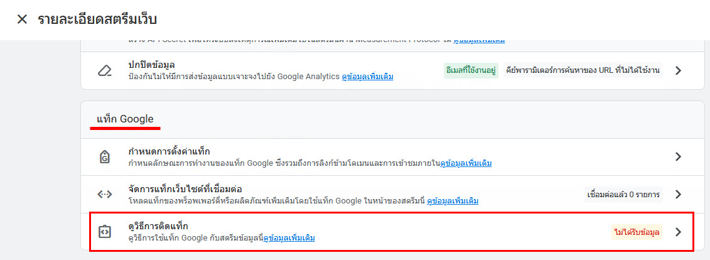Click the แท็ก Google section heading
This screenshot has width=710, height=260.
[x=125, y=119]
